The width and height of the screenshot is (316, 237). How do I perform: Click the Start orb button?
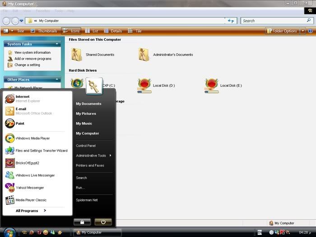9,232
